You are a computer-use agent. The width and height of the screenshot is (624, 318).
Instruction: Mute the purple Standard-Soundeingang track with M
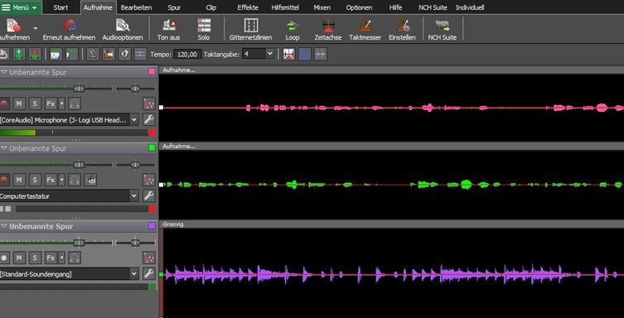(19, 258)
